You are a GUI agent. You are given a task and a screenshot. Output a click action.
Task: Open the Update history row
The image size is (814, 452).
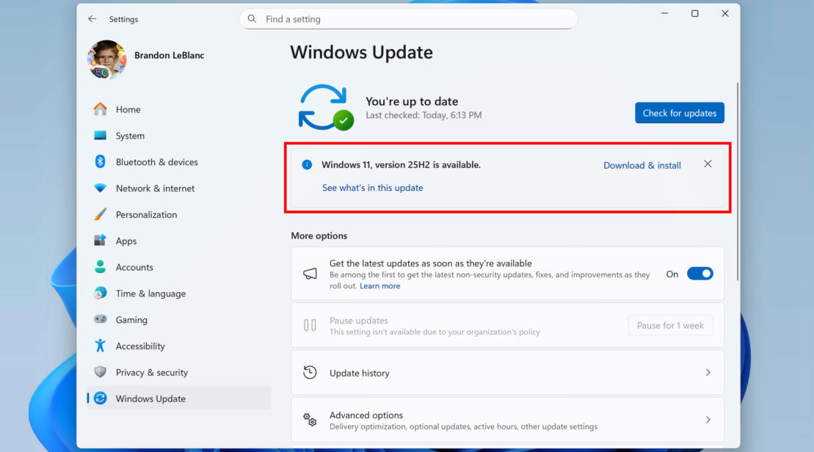click(507, 373)
